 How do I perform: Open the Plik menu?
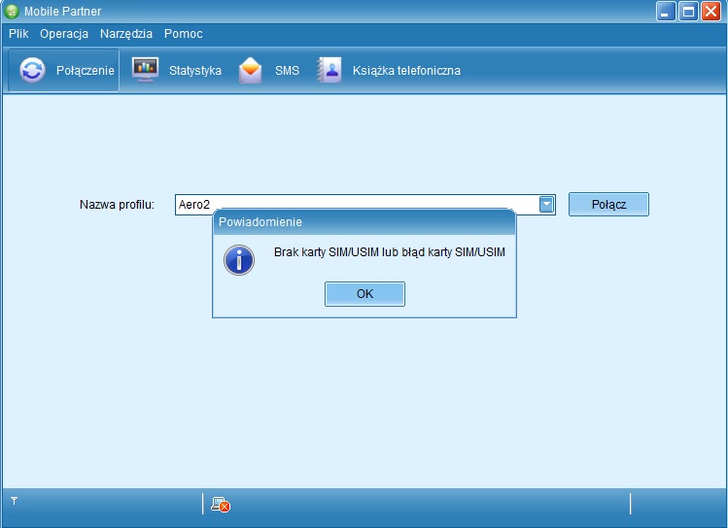[x=18, y=33]
